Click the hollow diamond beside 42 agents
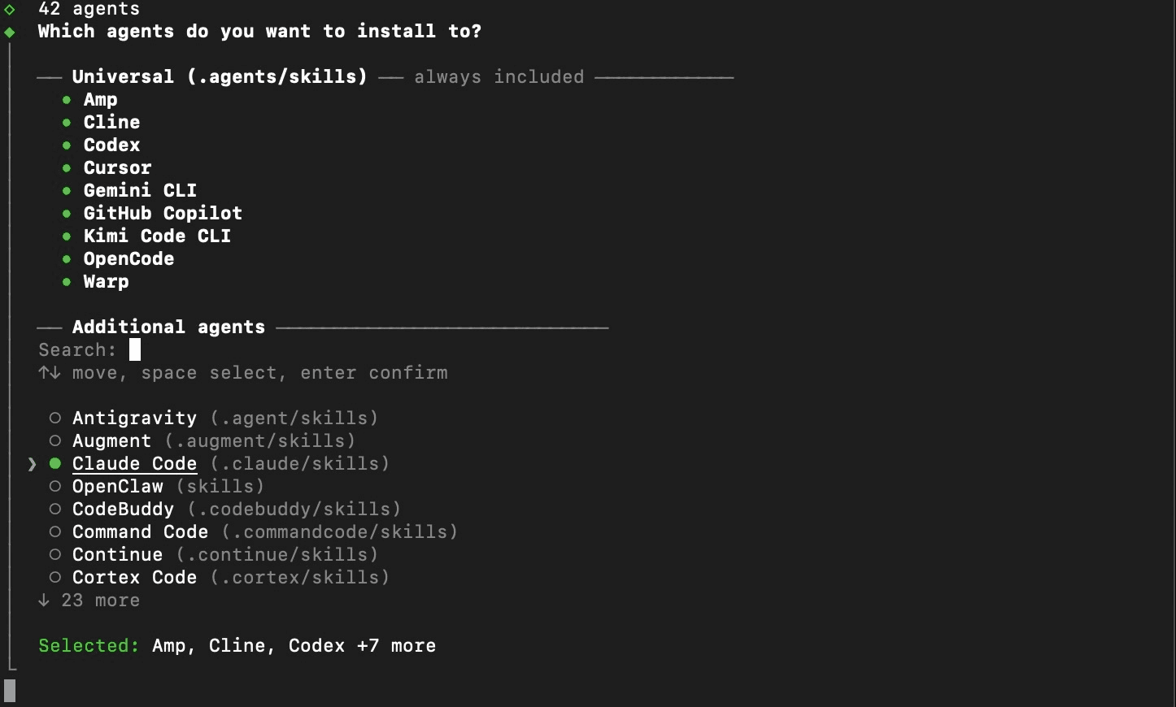The image size is (1176, 707). coord(10,9)
